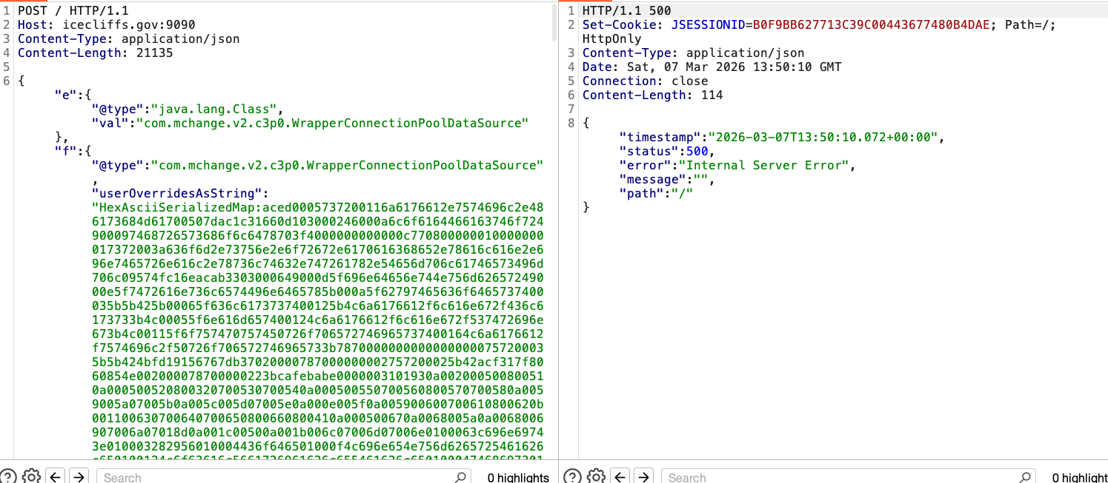Go to next search match in request
Viewport: 1108px width, 483px height.
click(79, 476)
